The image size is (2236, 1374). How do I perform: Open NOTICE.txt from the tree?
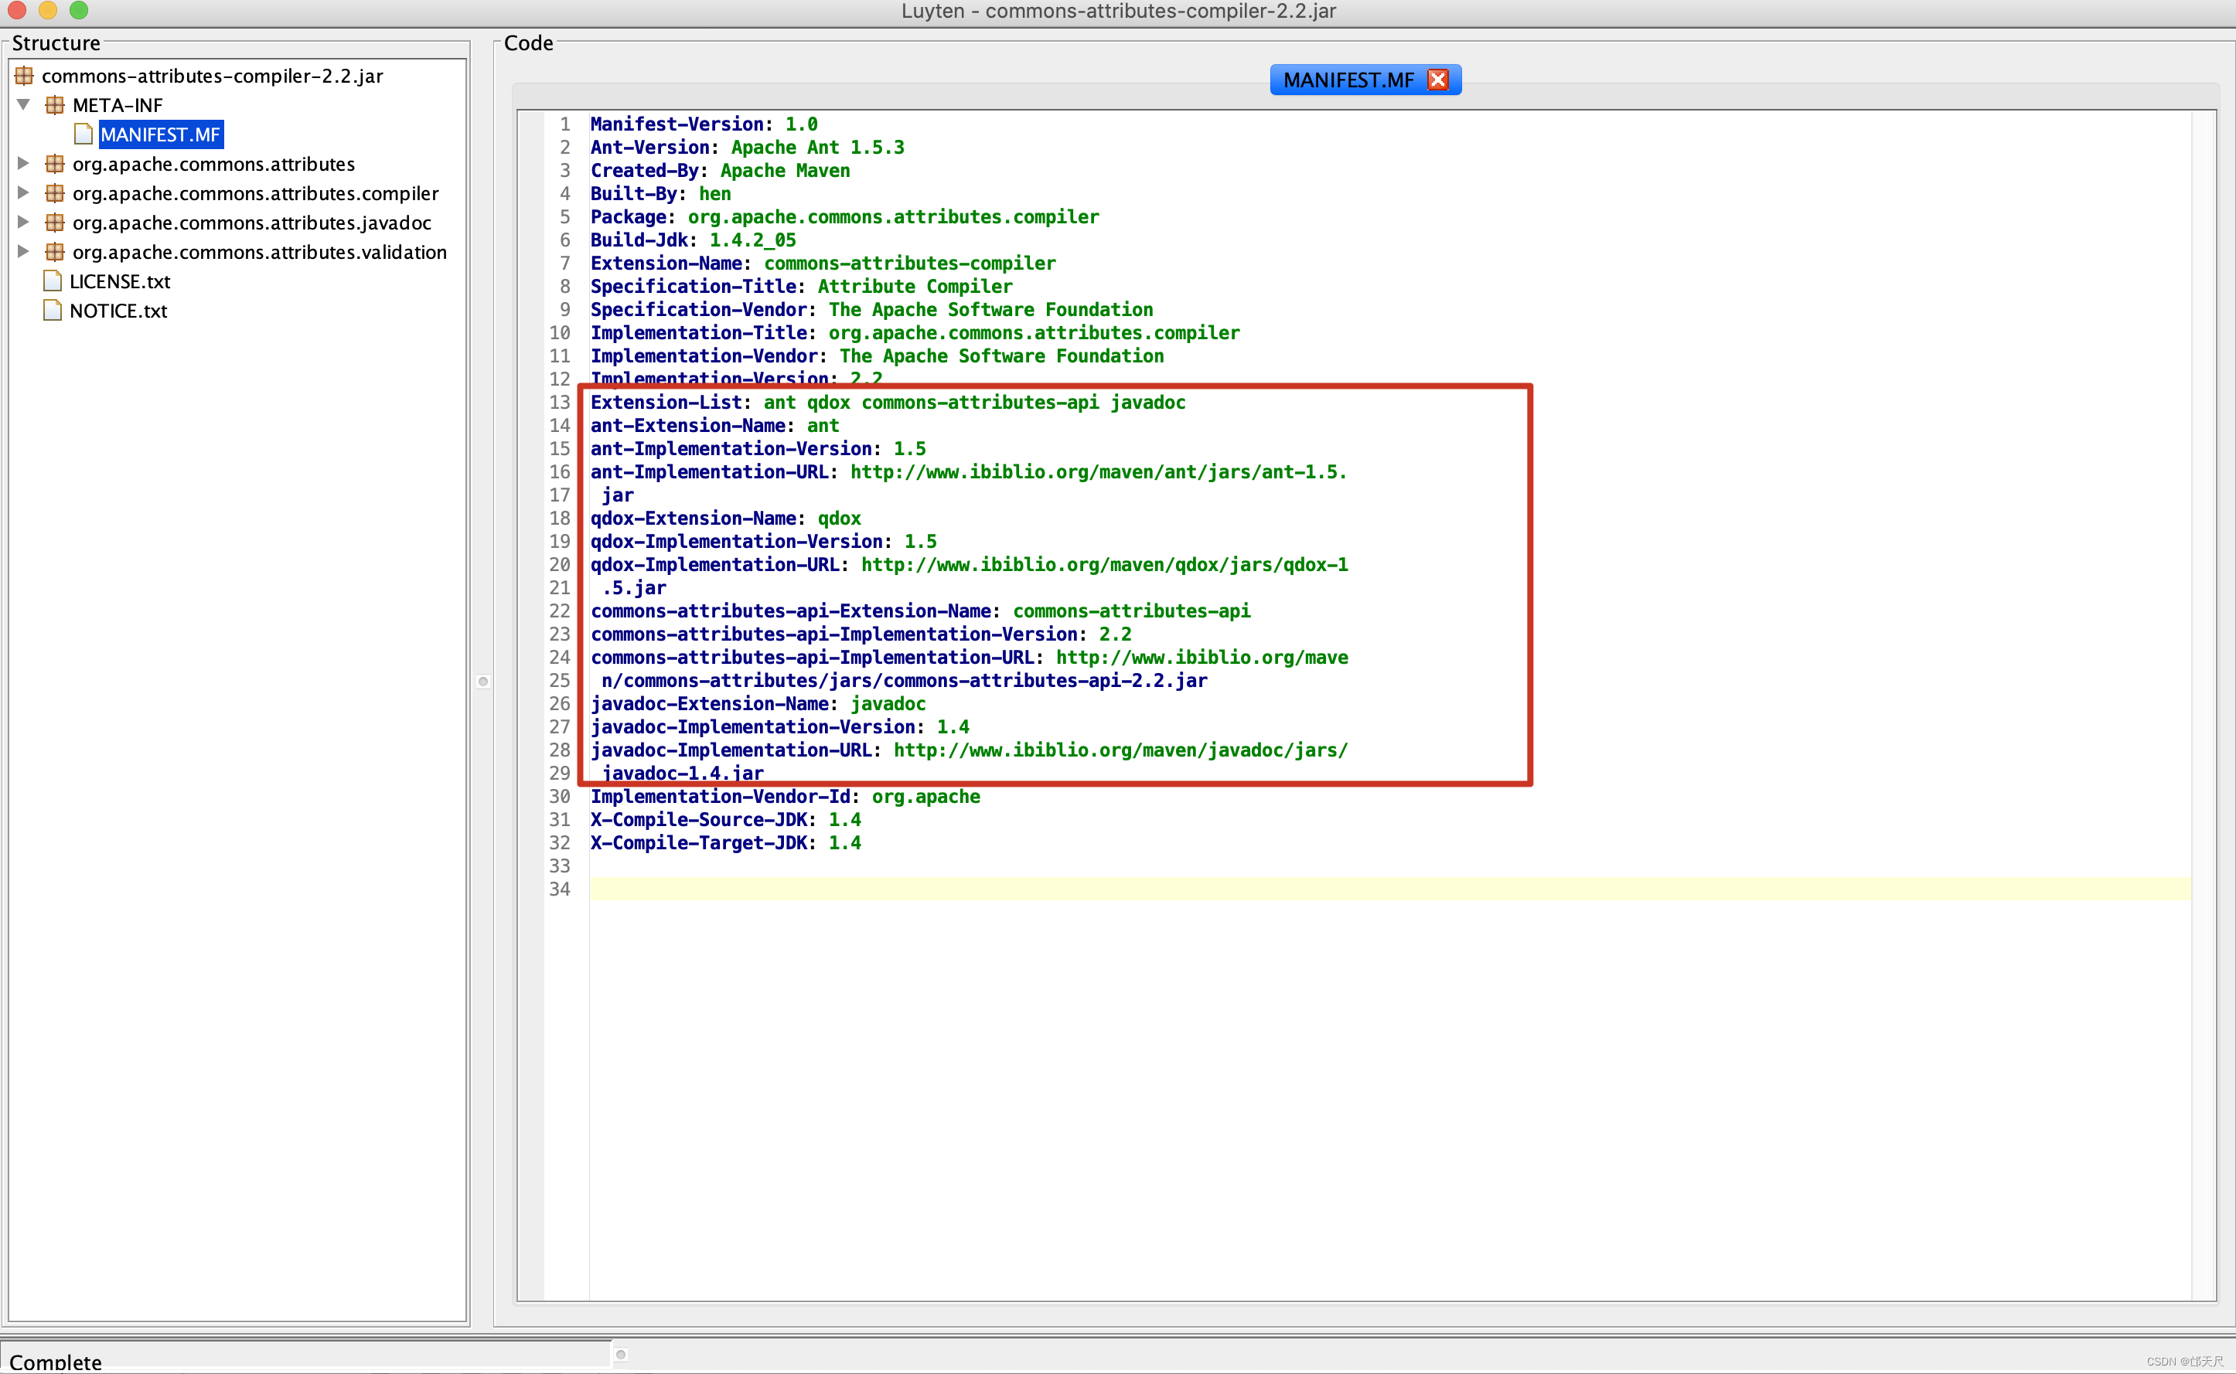point(118,311)
